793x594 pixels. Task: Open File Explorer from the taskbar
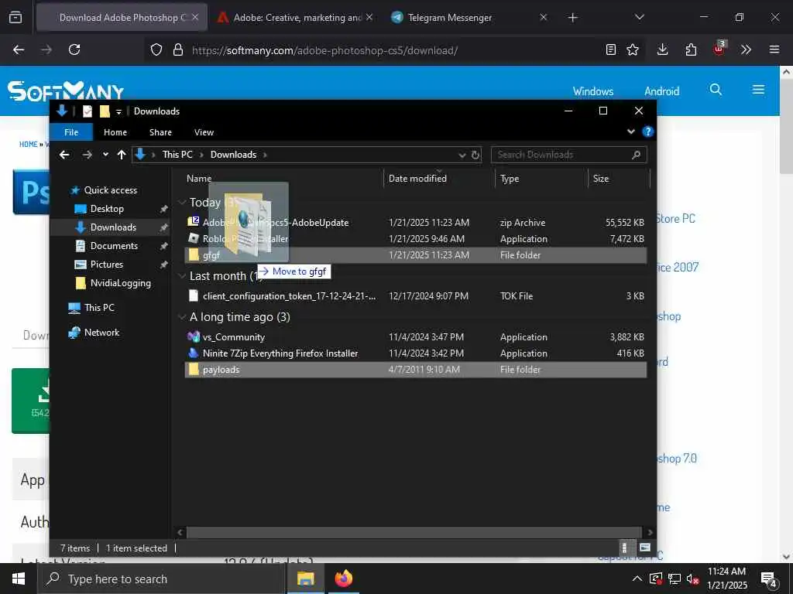pos(305,579)
